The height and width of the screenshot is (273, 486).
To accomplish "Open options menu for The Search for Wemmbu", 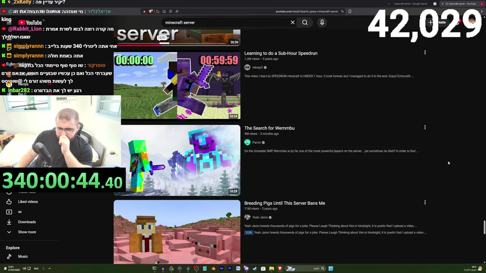I will click(425, 127).
